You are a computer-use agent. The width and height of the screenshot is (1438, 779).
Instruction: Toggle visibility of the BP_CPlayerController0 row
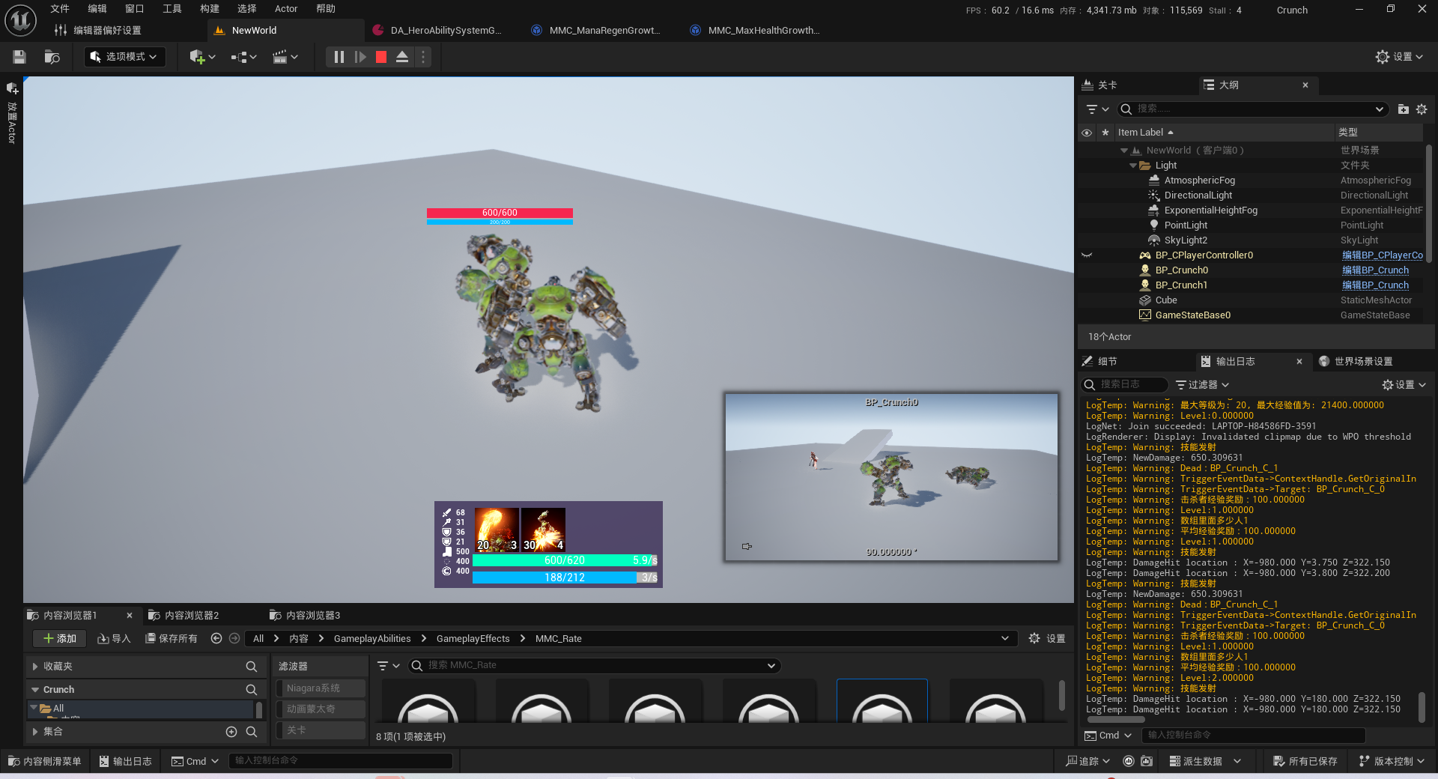click(1087, 255)
